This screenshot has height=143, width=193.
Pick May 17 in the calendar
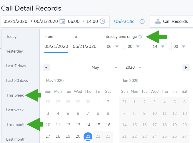pos(48,136)
